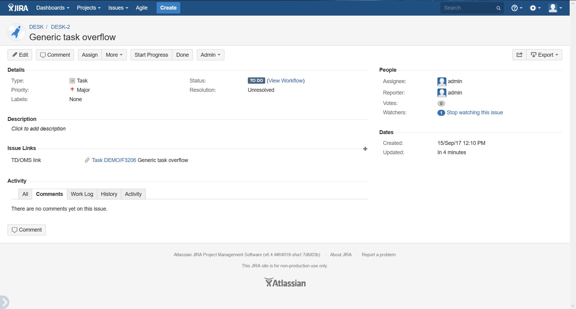Click the Start Progress button
The width and height of the screenshot is (576, 309).
[x=151, y=55]
